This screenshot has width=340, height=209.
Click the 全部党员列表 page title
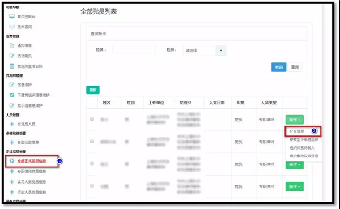coord(99,11)
